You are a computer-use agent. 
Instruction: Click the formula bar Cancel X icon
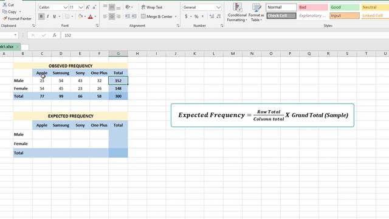[x=33, y=35]
